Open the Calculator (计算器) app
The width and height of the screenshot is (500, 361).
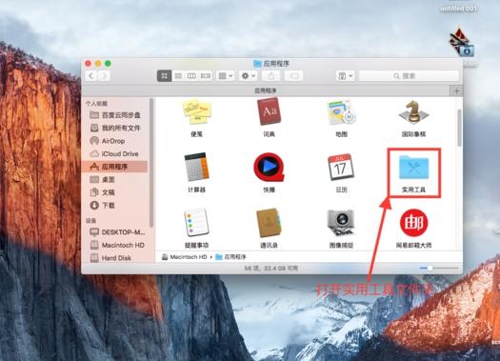coord(196,167)
